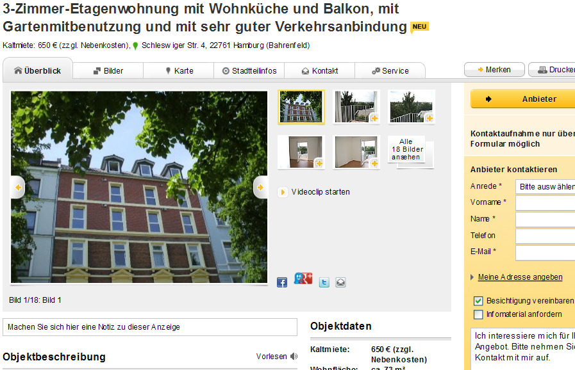Click the Merken button with arrow icon
This screenshot has width=575, height=370.
coord(494,68)
